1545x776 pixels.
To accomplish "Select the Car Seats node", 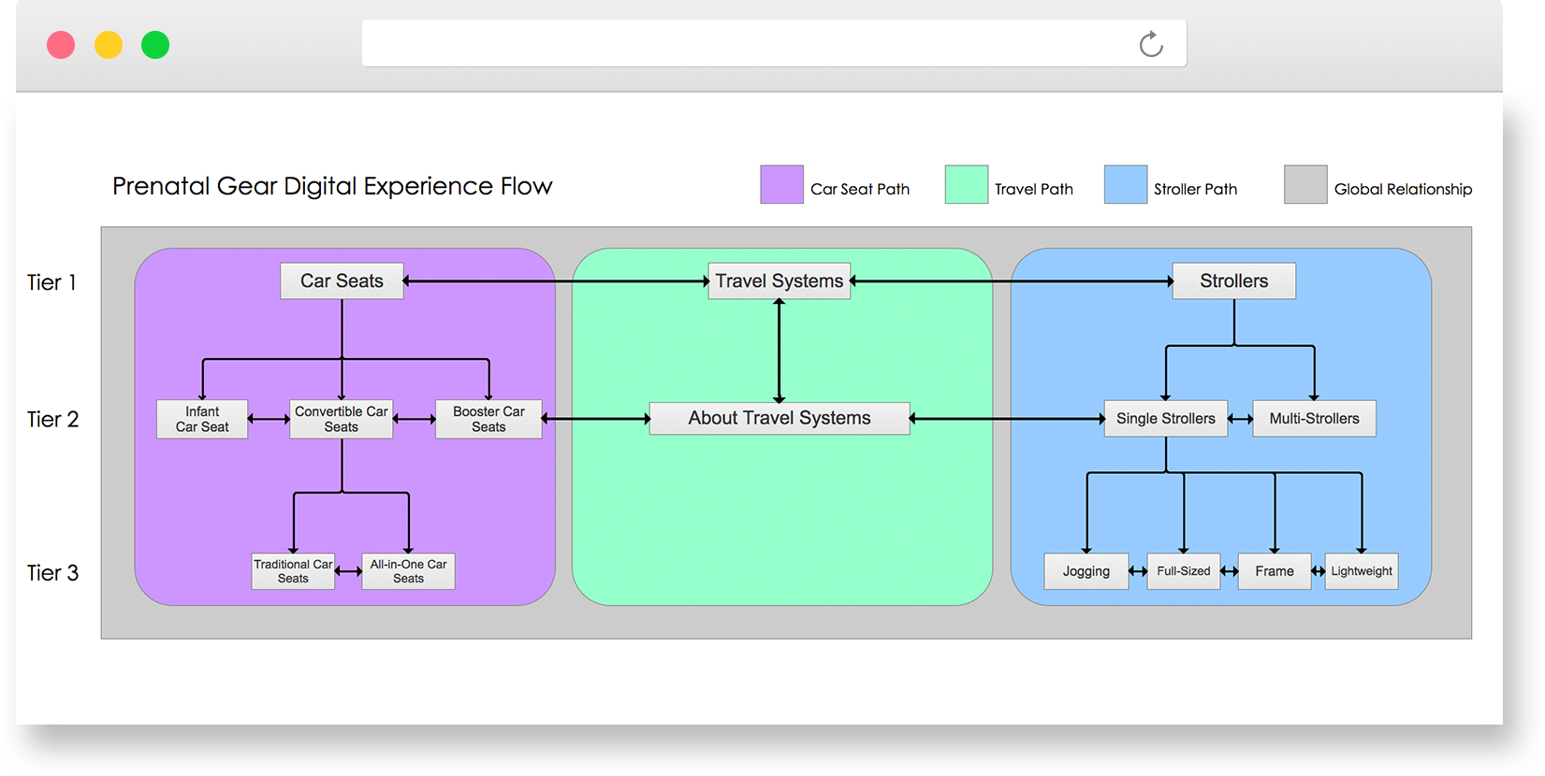I will [342, 280].
